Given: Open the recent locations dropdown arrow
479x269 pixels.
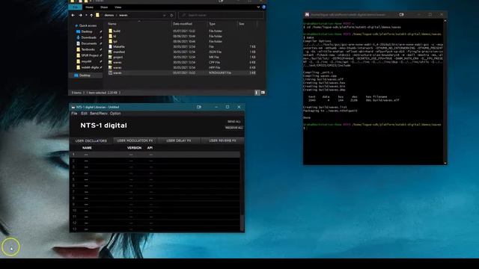Looking at the screenshot, I should (86, 15).
